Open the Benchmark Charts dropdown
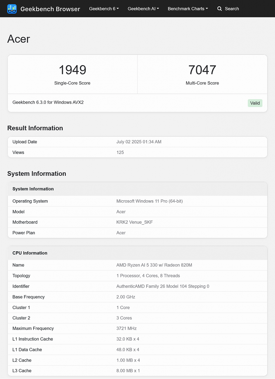Image resolution: width=275 pixels, height=379 pixels. tap(188, 9)
